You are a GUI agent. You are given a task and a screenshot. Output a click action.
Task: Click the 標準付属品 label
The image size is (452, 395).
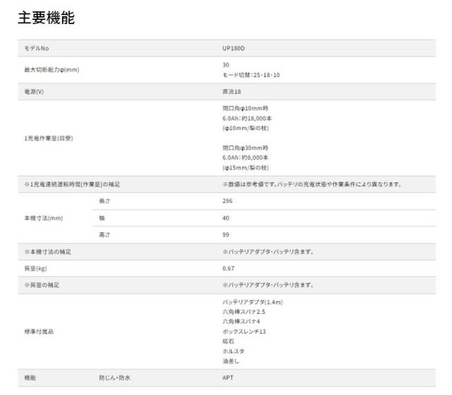click(39, 331)
